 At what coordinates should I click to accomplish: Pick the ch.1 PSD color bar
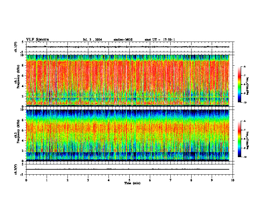240,84
